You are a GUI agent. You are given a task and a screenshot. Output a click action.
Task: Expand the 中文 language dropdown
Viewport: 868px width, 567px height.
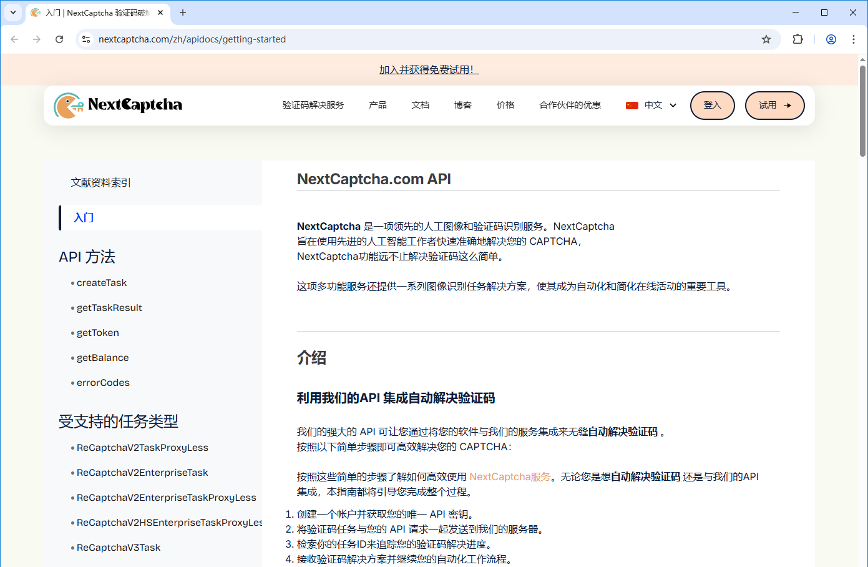click(x=651, y=105)
